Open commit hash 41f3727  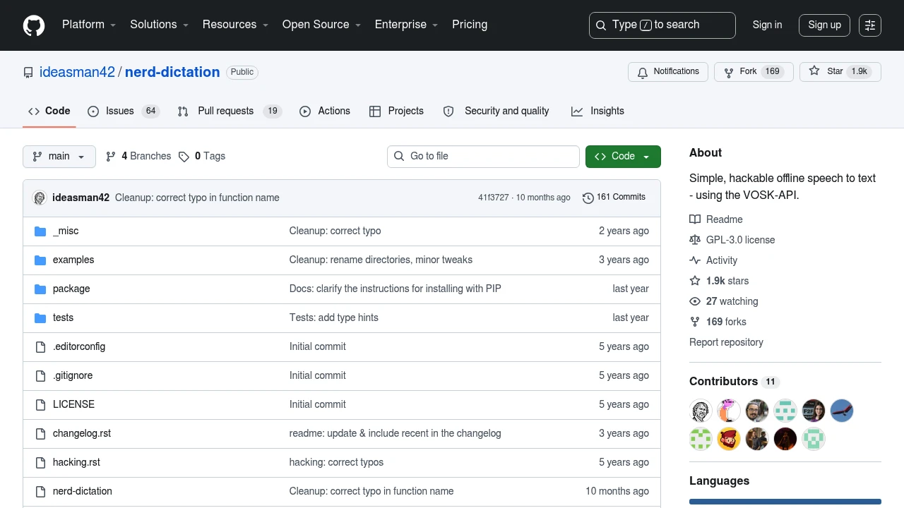pos(493,198)
